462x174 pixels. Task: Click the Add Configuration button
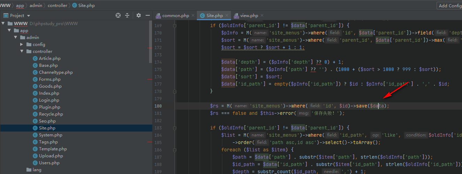point(449,6)
